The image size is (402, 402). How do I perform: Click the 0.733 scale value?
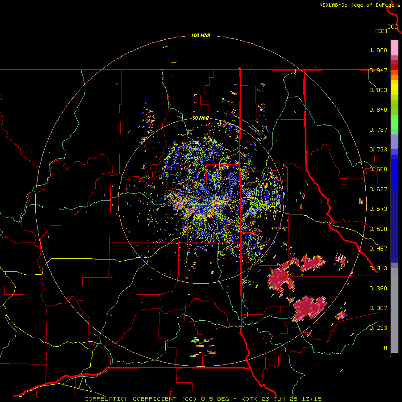378,150
